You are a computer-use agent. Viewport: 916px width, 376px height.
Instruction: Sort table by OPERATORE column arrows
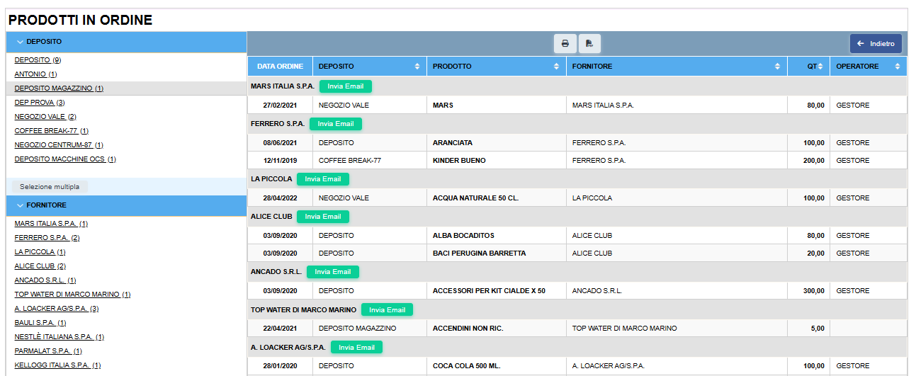(x=898, y=67)
